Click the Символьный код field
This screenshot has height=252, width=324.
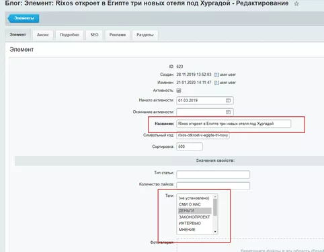click(203, 135)
